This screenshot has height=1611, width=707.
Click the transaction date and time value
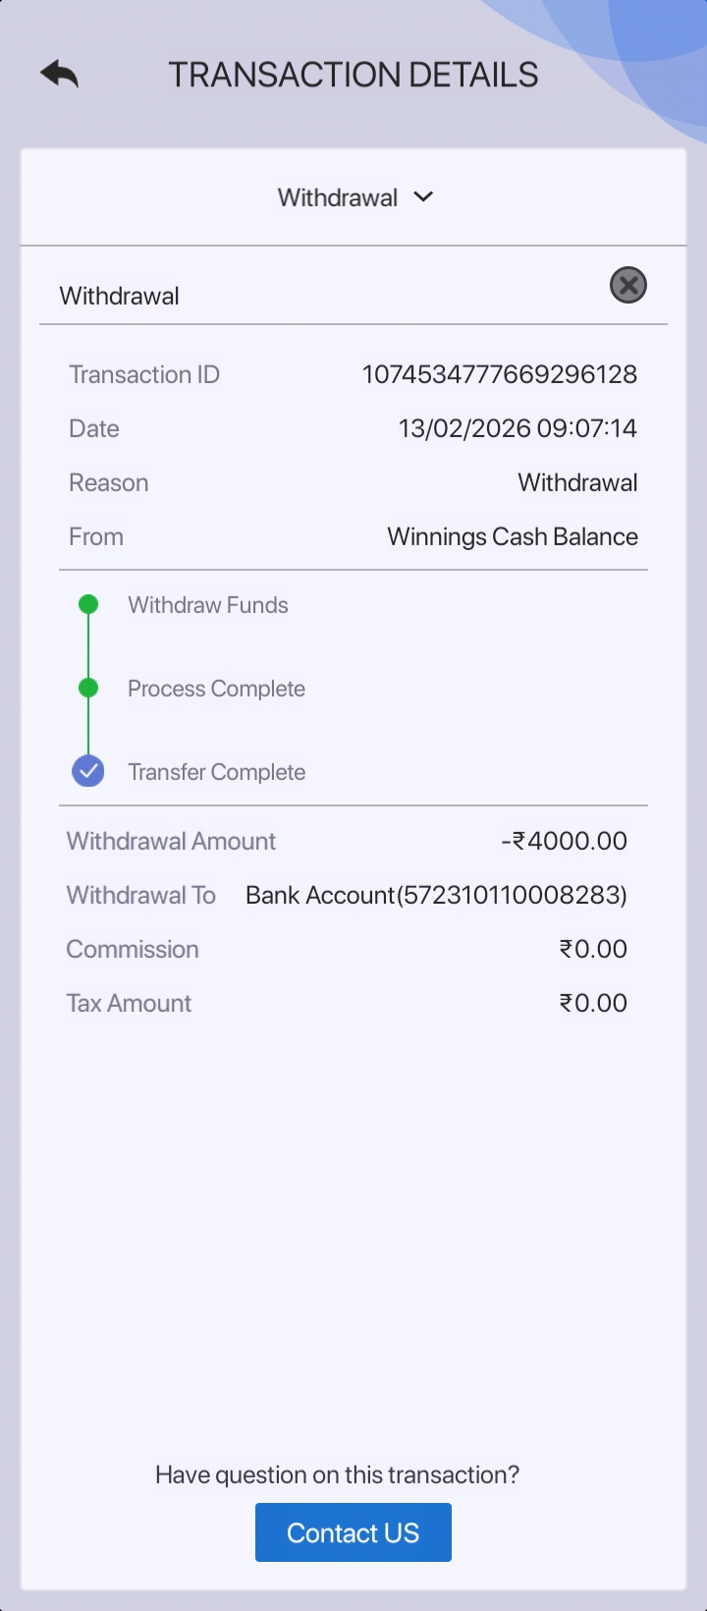(x=517, y=428)
